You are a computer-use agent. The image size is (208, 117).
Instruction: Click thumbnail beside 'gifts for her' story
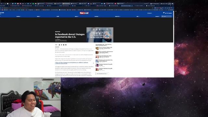pyautogui.click(x=97, y=69)
